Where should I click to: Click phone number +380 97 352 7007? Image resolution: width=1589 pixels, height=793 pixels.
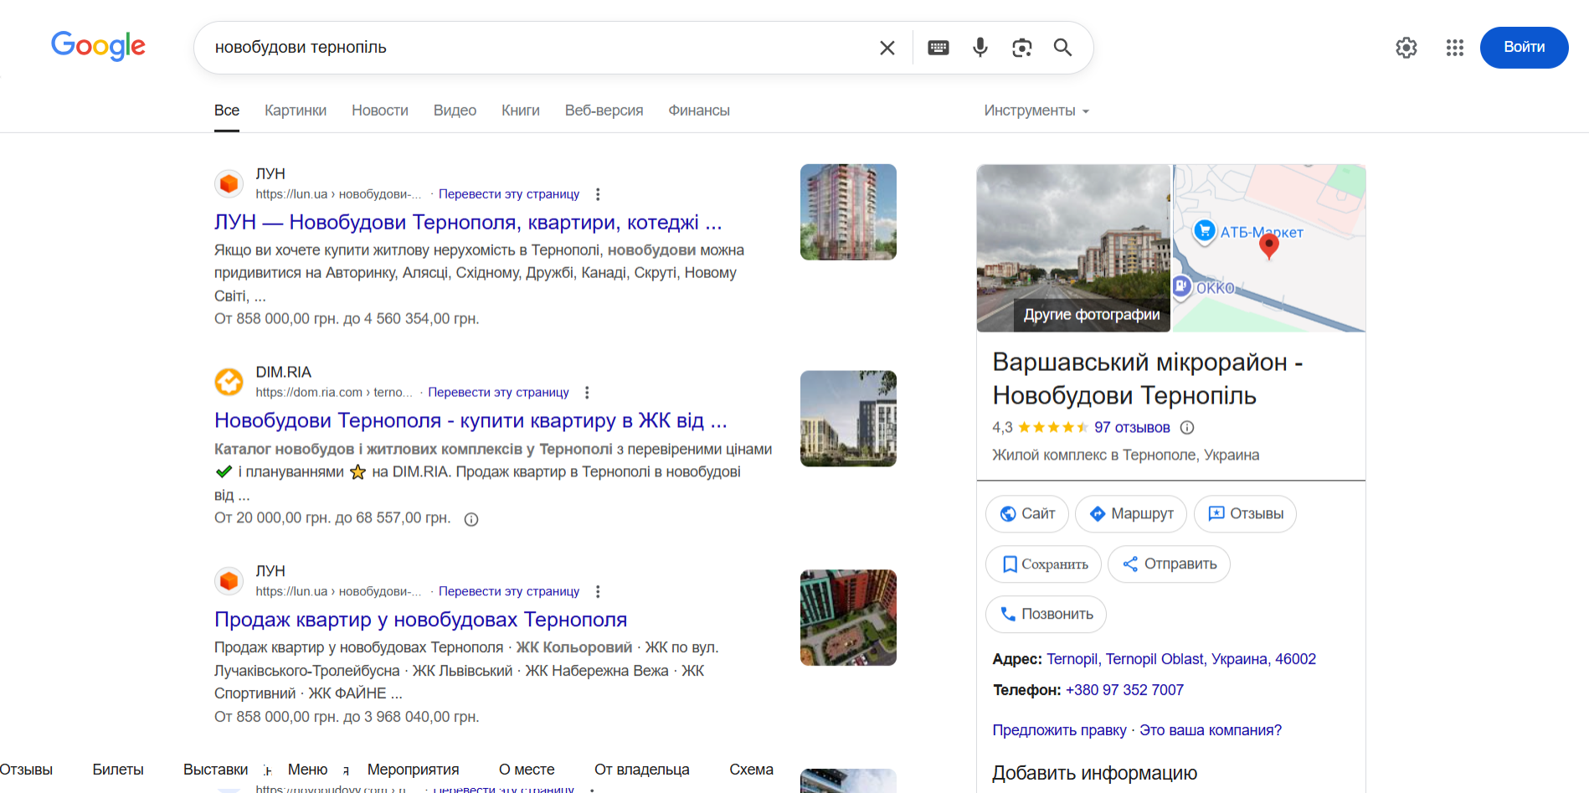coord(1124,691)
